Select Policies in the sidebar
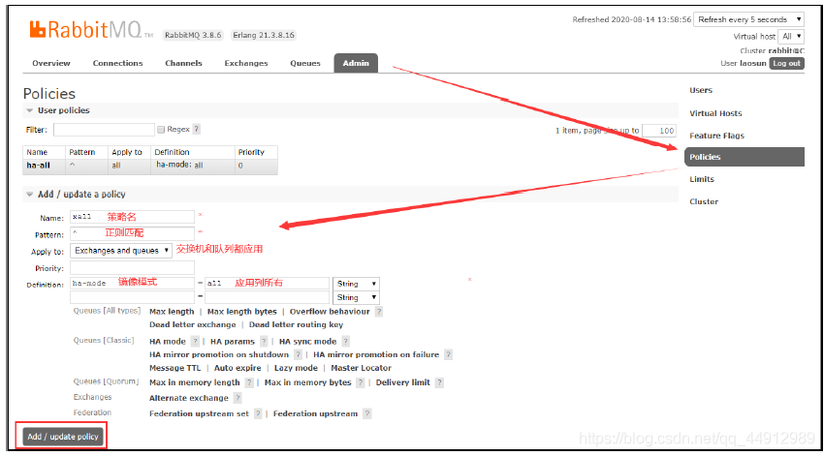Viewport: 824px width, 456px height. point(745,157)
